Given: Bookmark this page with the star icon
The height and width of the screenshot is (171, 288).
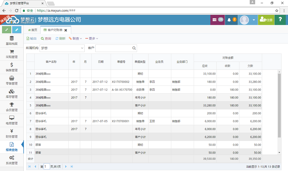Looking at the screenshot, I should (277, 11).
